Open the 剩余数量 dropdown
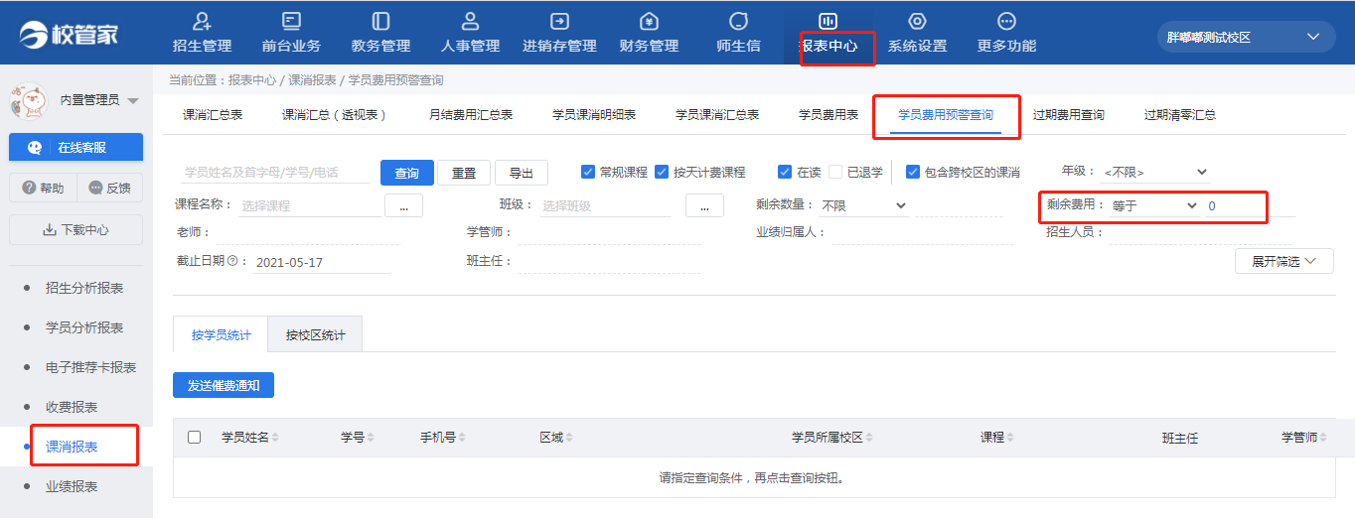The image size is (1355, 518). 863,205
